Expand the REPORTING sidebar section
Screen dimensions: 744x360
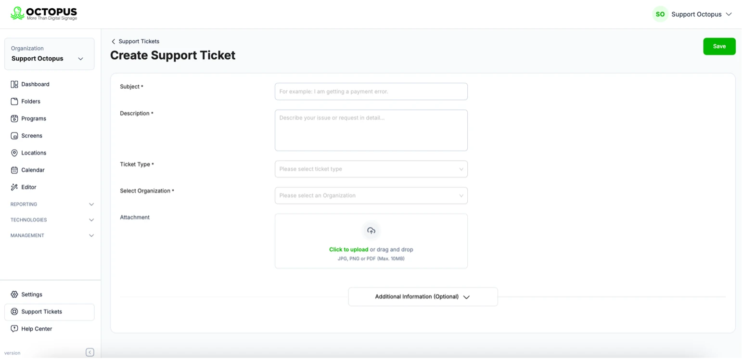tap(52, 205)
